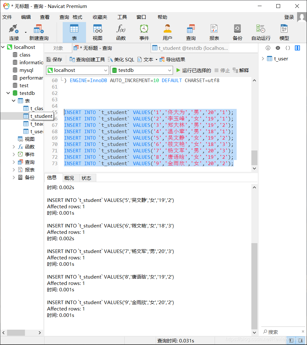307x345 pixels.
Task: Toggle the layout panel icon in right panel
Action: (297, 48)
